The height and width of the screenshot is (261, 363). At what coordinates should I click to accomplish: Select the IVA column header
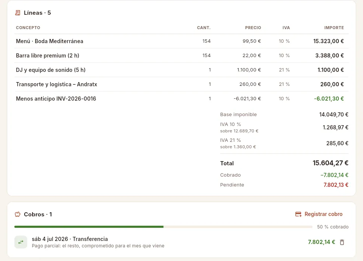pyautogui.click(x=286, y=28)
